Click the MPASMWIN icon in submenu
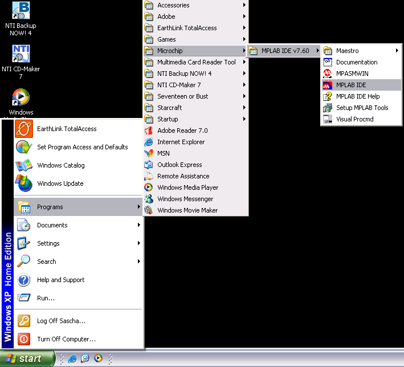This screenshot has height=367, width=404. click(328, 74)
